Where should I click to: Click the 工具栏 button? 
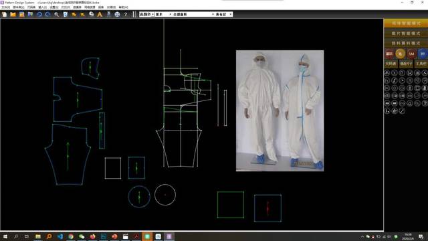(x=421, y=64)
